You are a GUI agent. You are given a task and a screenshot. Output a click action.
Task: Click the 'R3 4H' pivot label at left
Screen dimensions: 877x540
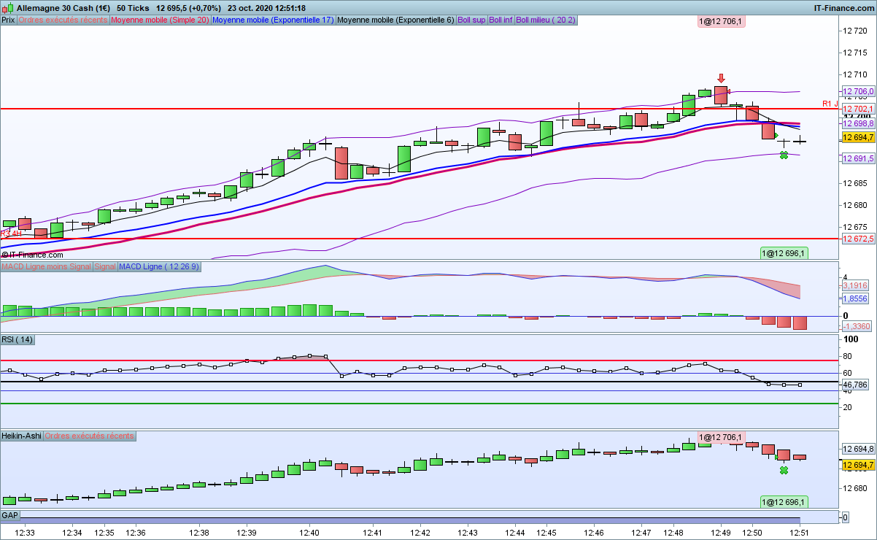coord(11,234)
